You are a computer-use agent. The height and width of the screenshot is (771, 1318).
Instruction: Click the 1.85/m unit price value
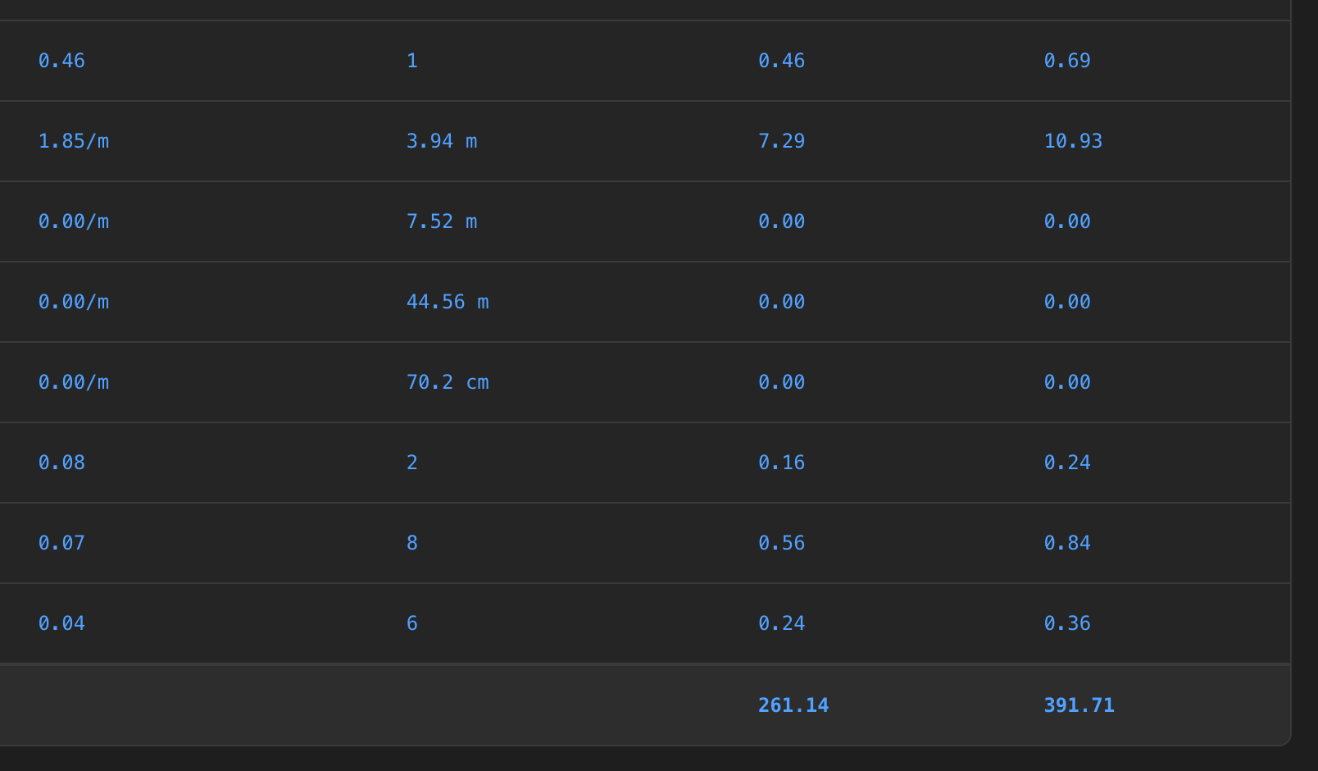[x=74, y=141]
